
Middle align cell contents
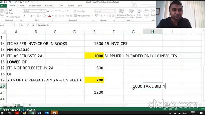click(x=60, y=11)
